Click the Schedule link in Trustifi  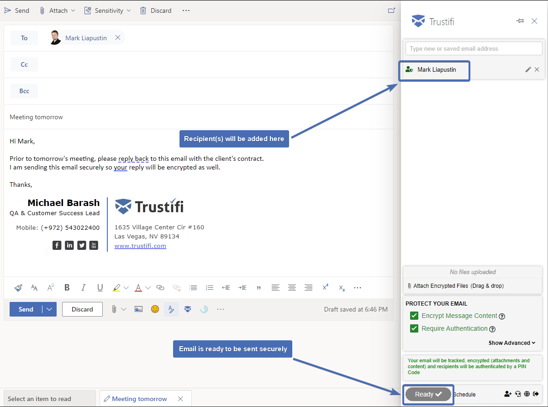(464, 394)
